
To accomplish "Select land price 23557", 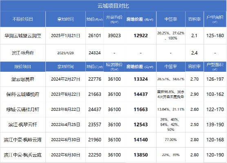I will click(95, 125).
